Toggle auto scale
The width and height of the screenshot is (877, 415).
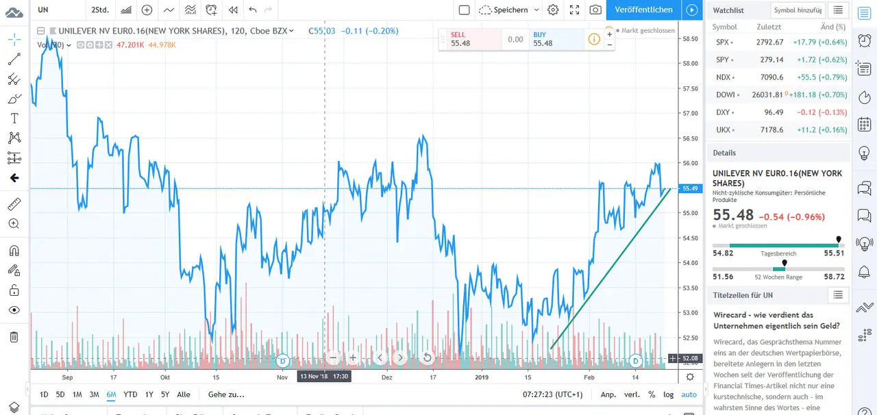689,394
